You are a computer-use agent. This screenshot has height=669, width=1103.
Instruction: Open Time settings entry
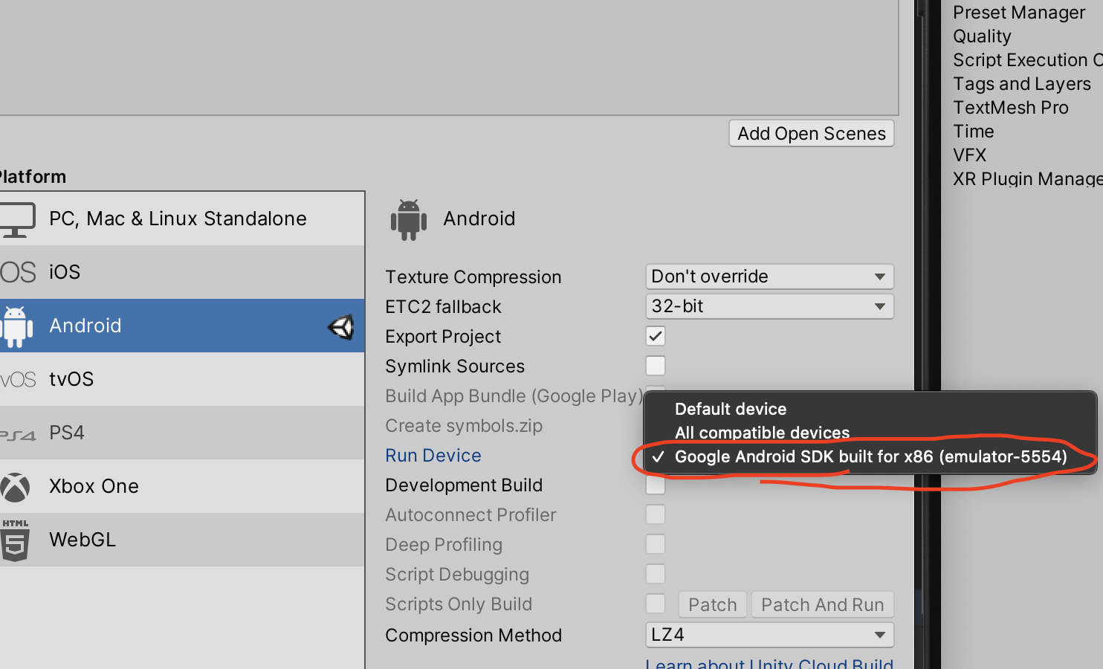[x=974, y=132]
